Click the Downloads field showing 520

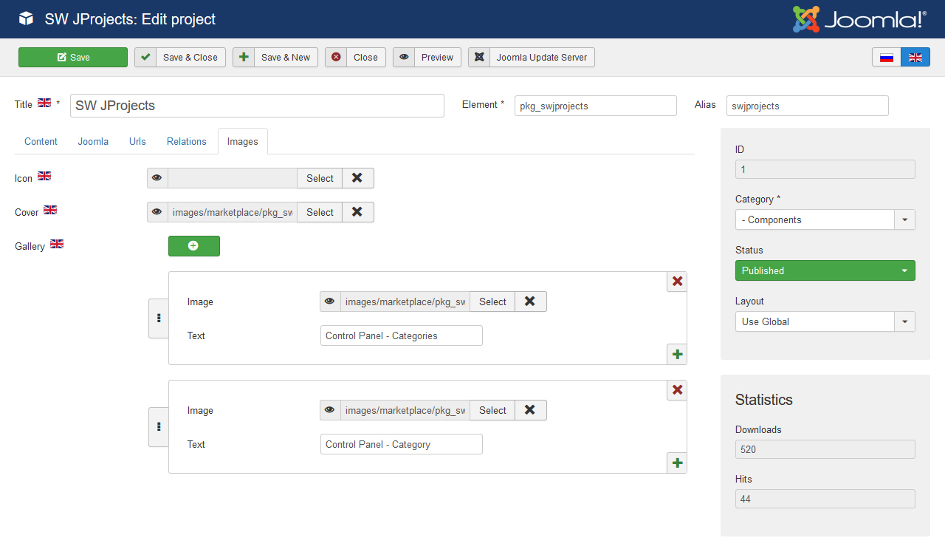pyautogui.click(x=825, y=449)
